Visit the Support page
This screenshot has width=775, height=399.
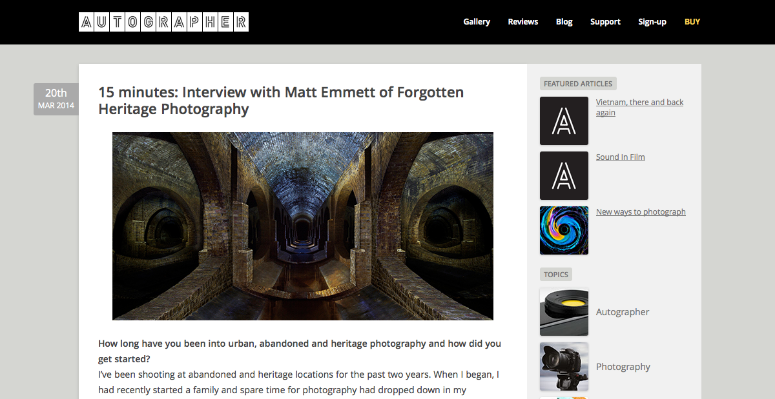pyautogui.click(x=605, y=22)
